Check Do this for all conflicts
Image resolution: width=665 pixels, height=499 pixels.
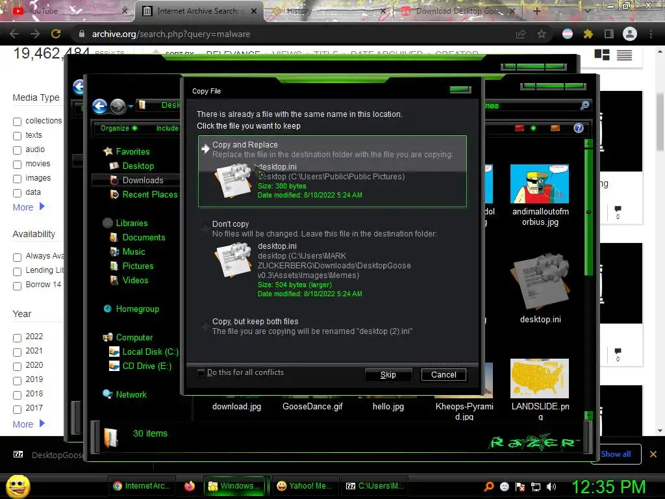(x=201, y=372)
